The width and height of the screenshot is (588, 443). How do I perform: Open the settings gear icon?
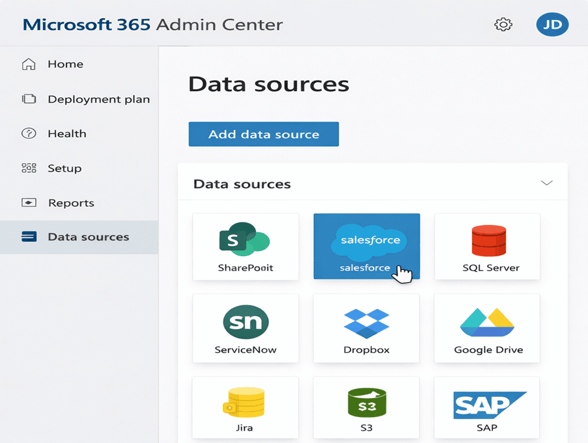(503, 25)
